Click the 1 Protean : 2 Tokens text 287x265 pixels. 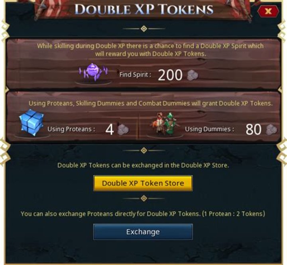(x=234, y=214)
